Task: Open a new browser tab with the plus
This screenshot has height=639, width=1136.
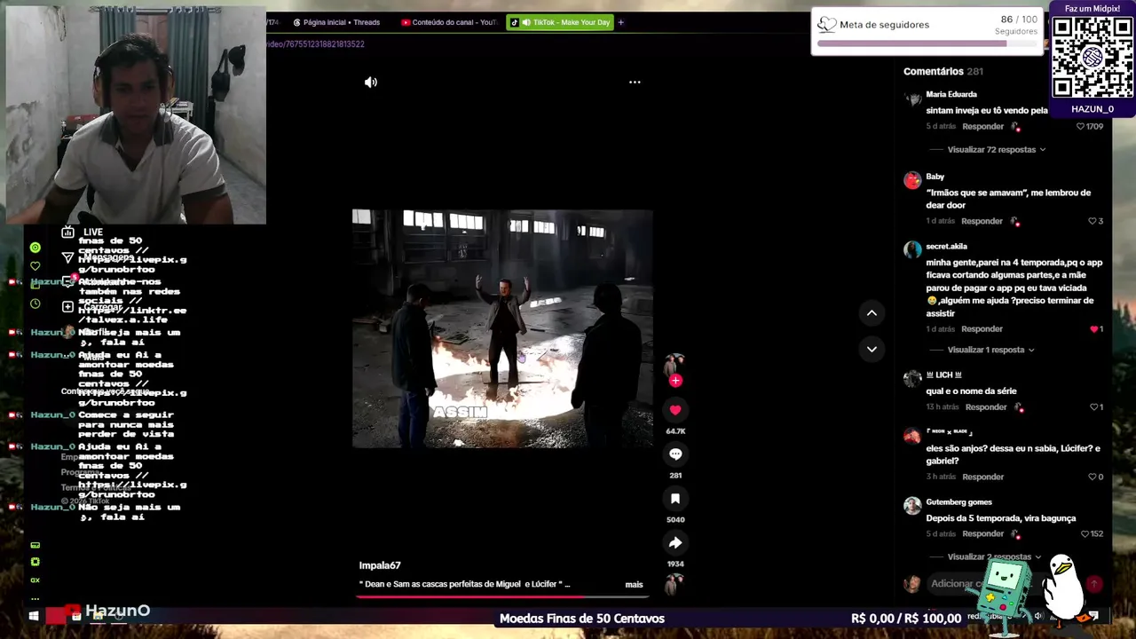Action: [620, 22]
